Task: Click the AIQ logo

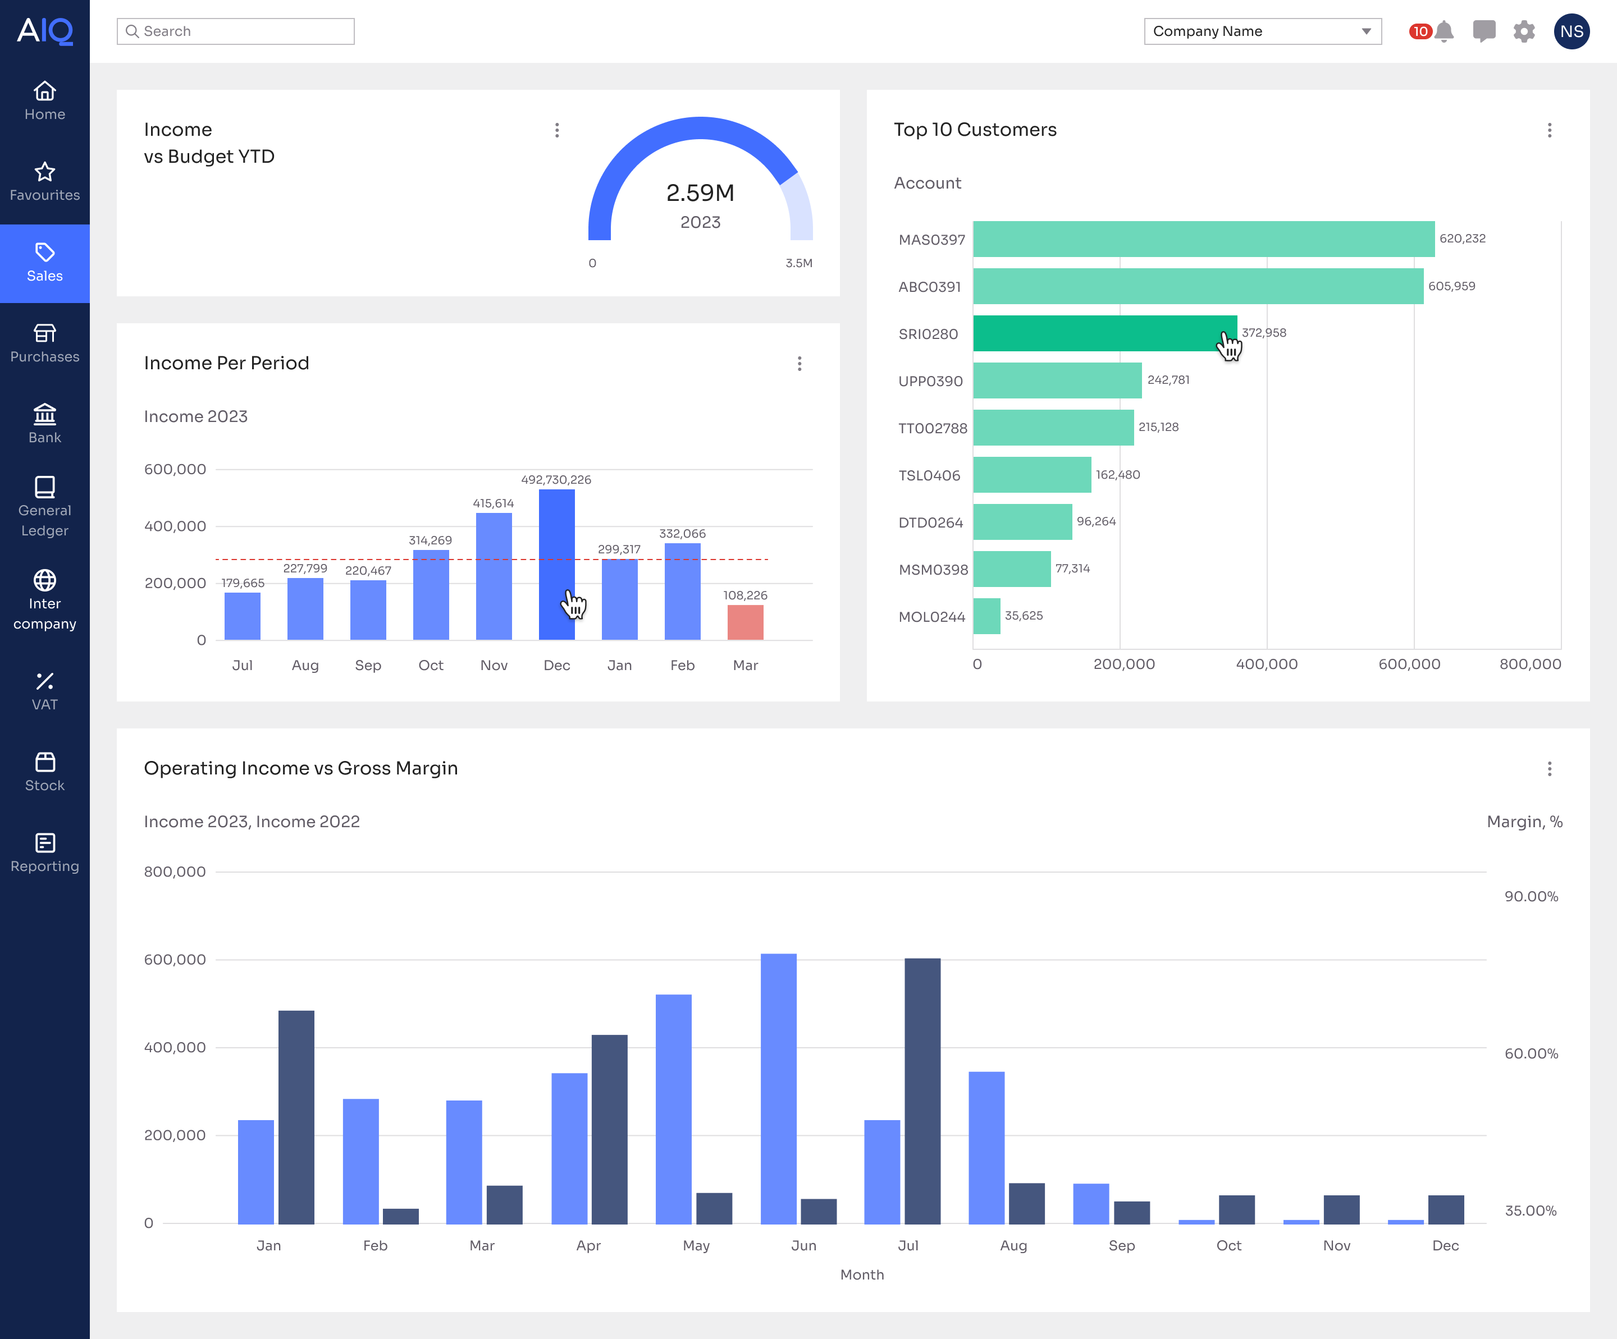Action: [x=45, y=31]
